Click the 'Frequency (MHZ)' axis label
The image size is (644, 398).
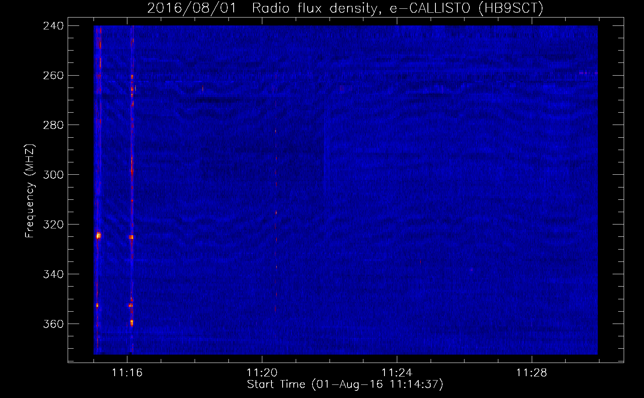coord(30,191)
